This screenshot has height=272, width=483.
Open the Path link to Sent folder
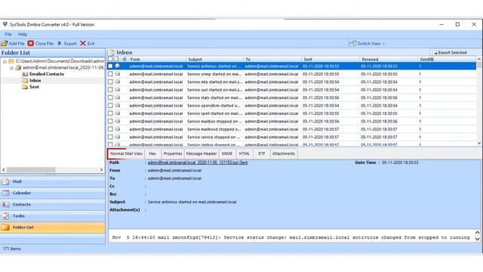(x=198, y=162)
